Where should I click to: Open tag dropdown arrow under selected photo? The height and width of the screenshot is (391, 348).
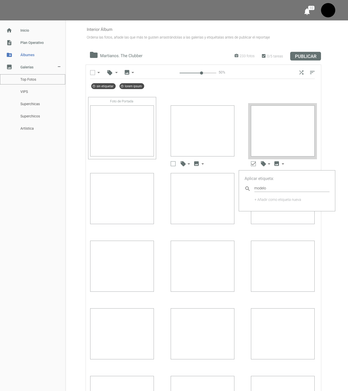click(x=269, y=164)
